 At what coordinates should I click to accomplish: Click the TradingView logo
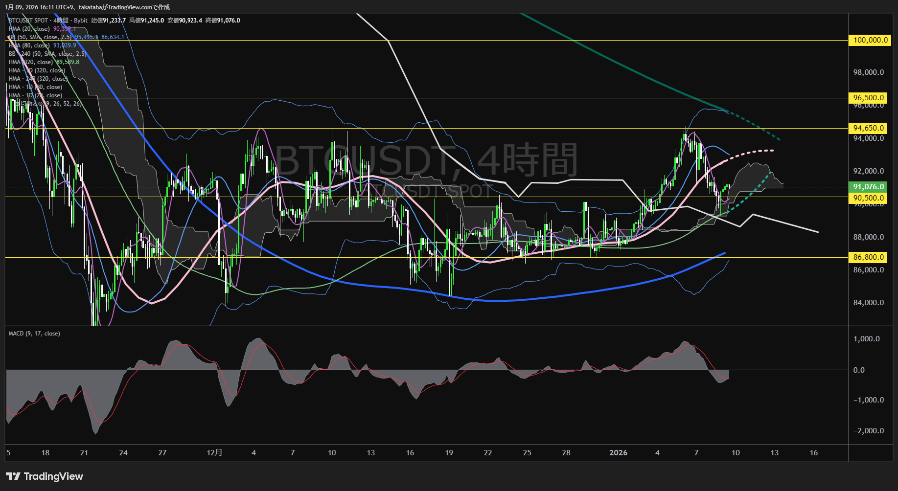[45, 476]
